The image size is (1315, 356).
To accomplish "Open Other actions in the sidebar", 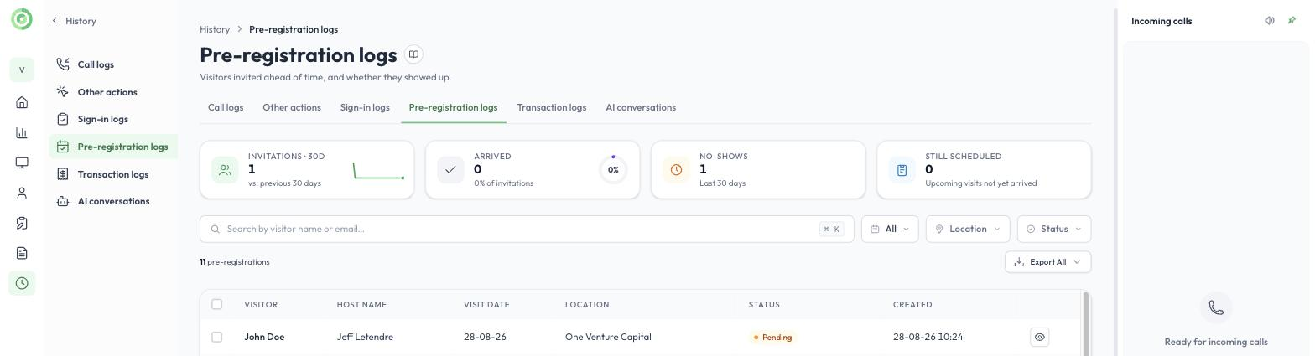I will coord(113,92).
